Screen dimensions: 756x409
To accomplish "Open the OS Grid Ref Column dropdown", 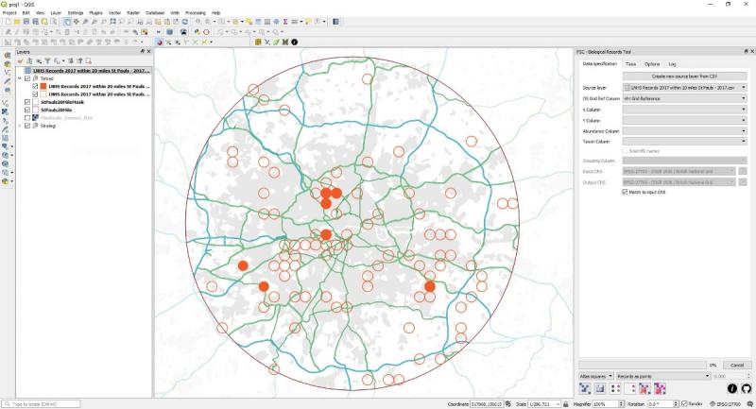I will (685, 98).
